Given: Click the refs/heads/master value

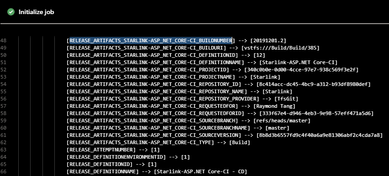Looking at the screenshot, I should 282,121.
